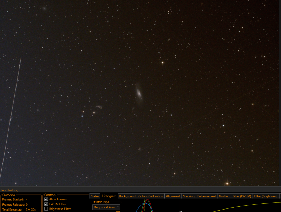Open the Background tab
Viewport: 281px width, 212px height.
click(x=128, y=196)
